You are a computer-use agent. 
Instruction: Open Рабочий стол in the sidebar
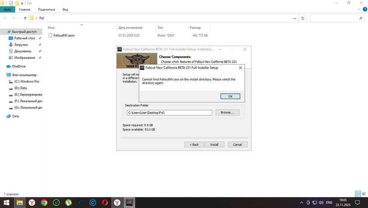point(24,38)
